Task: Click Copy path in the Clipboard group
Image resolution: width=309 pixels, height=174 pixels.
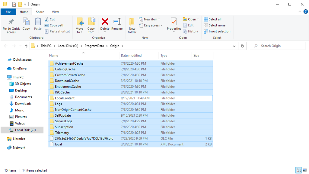Action: pos(55,25)
